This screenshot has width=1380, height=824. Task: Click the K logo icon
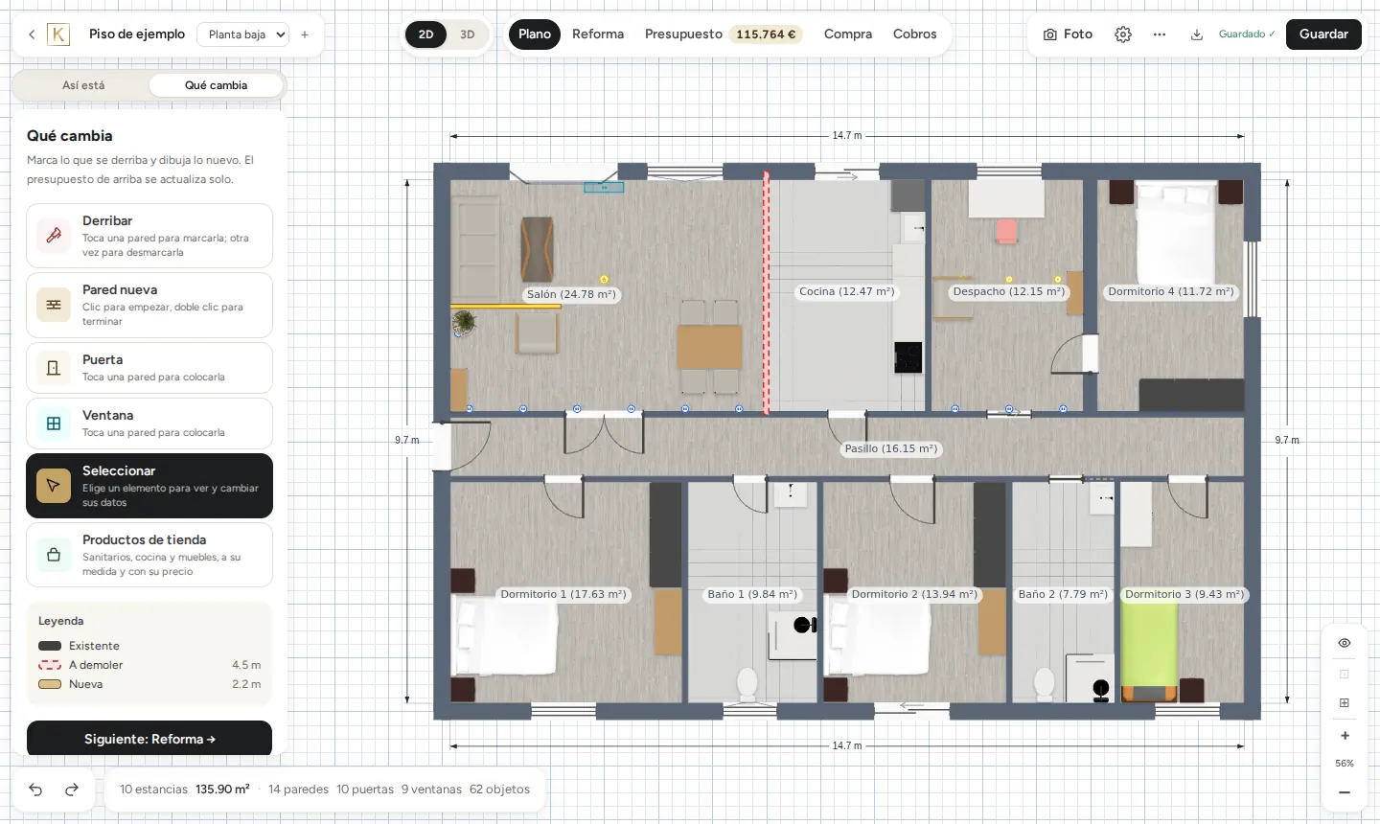coord(58,34)
